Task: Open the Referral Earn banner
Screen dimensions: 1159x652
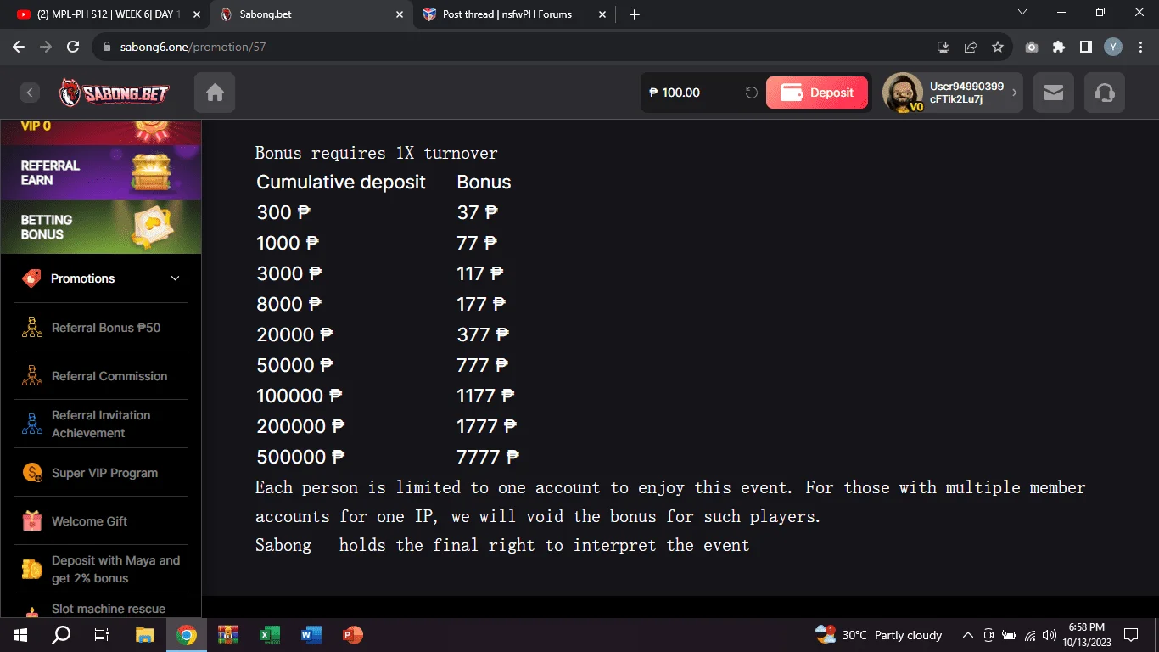Action: (101, 172)
